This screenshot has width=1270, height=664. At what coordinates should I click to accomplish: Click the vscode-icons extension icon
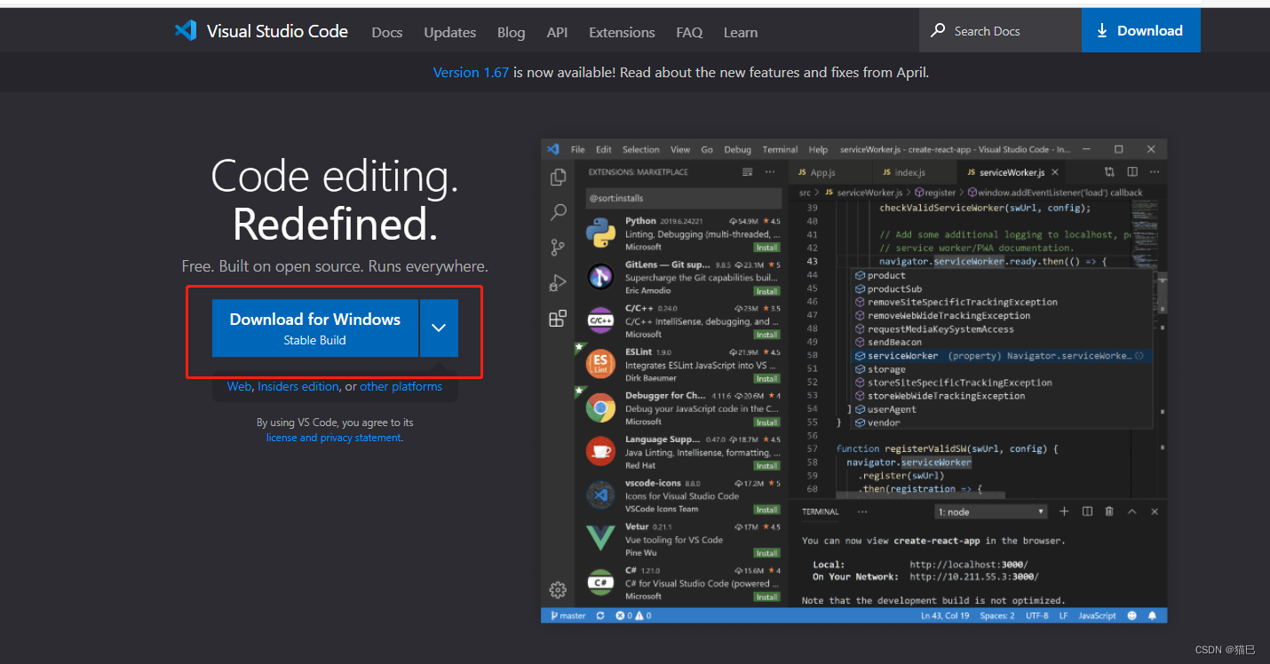point(601,494)
